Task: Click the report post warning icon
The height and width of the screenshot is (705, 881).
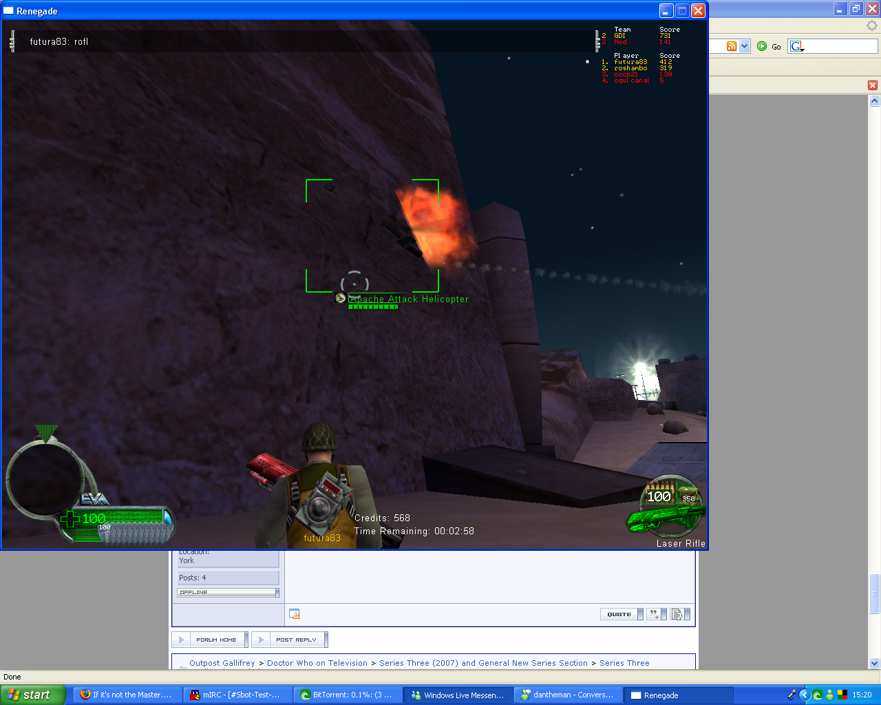Action: coord(295,614)
